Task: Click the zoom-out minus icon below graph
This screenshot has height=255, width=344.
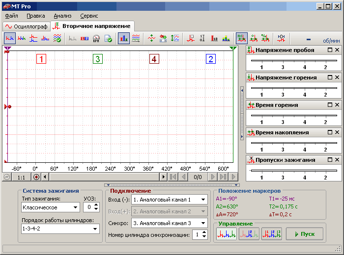Action: click(x=7, y=177)
